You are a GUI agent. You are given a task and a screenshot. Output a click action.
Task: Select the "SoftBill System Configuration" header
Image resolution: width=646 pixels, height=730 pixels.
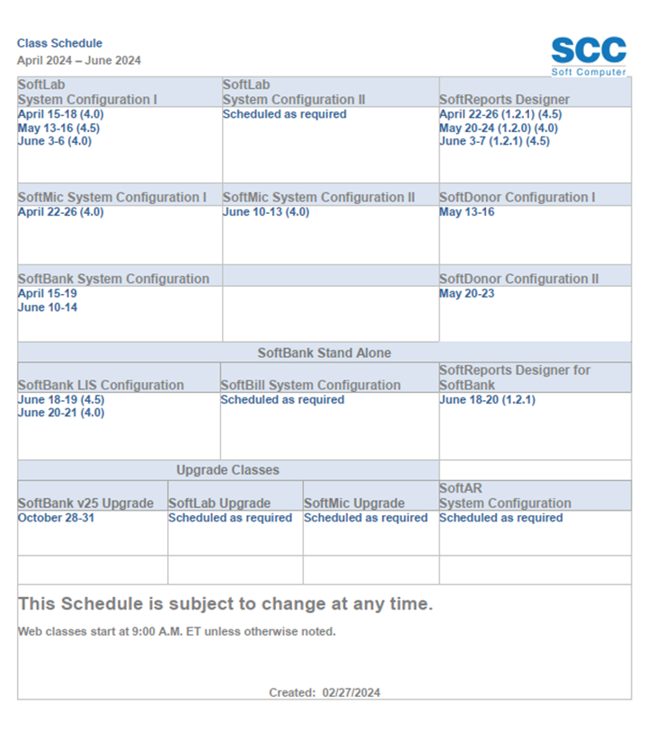click(x=311, y=386)
